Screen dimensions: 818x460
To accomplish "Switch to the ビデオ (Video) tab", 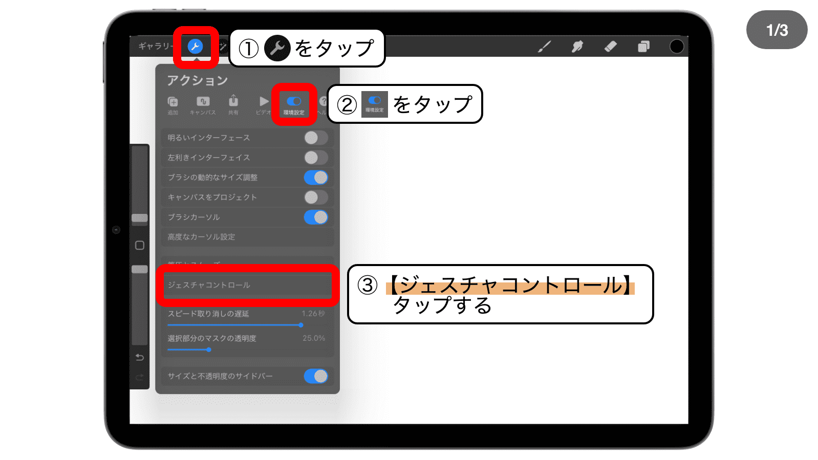I will pyautogui.click(x=263, y=105).
